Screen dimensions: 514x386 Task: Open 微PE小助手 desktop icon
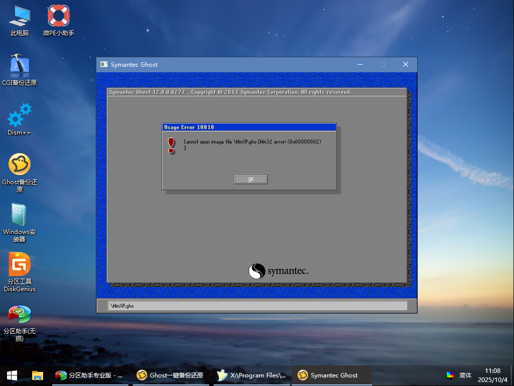(59, 21)
